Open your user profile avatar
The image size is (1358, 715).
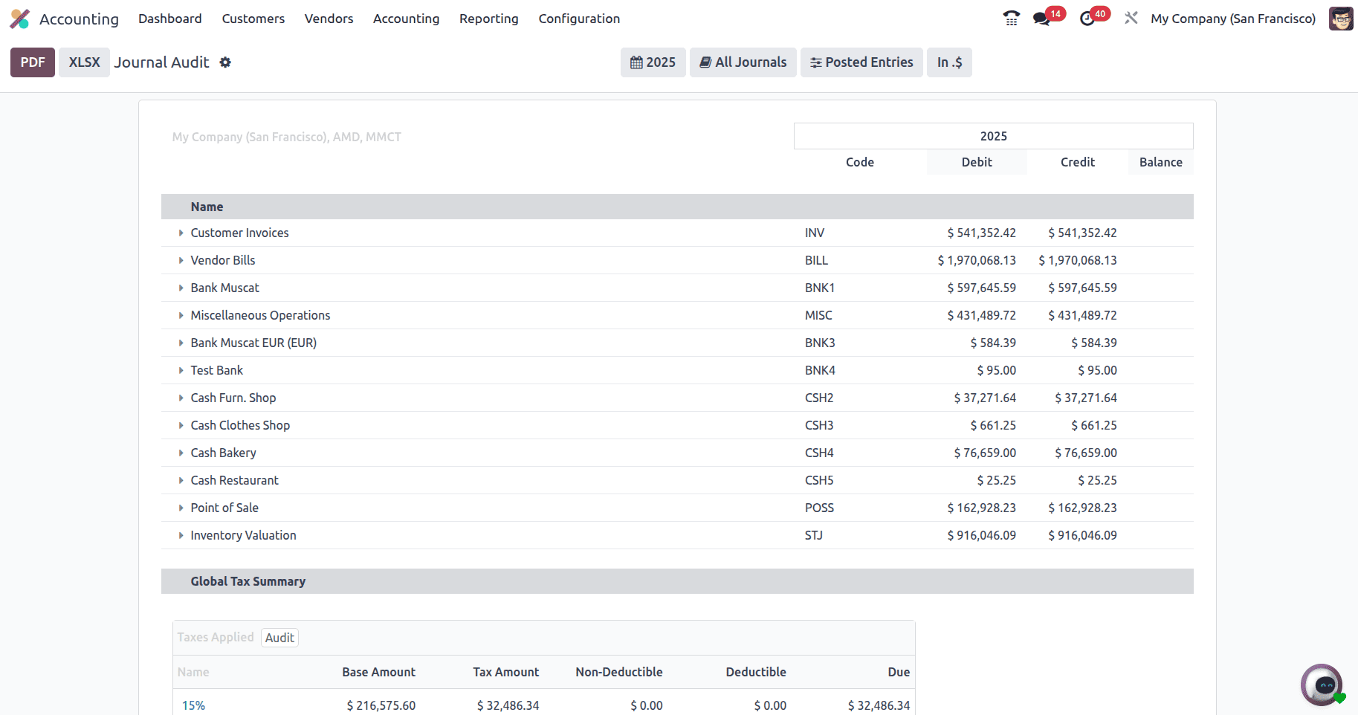point(1340,18)
